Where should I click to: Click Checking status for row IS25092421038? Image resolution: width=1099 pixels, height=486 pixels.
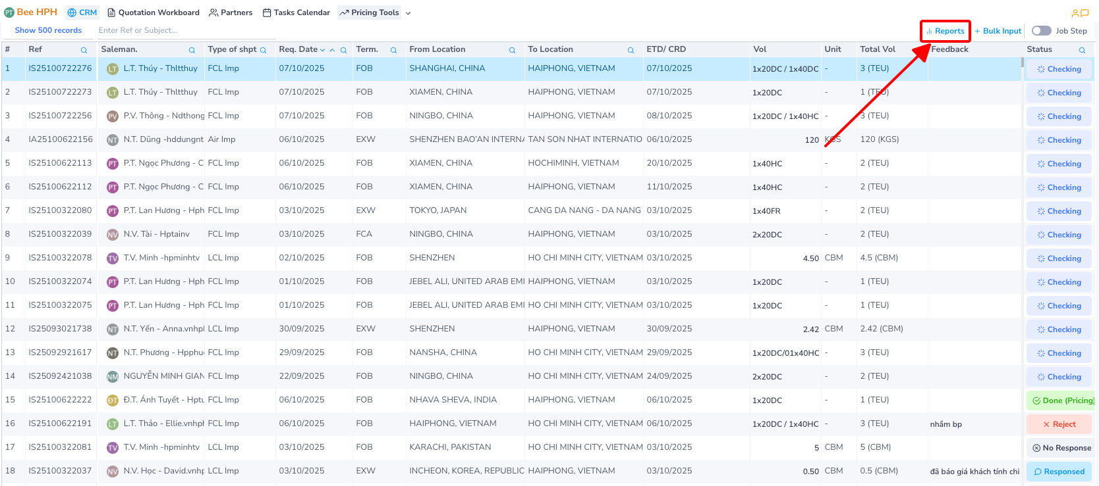[1059, 377]
